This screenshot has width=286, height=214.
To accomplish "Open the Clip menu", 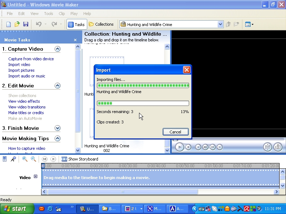I will click(x=62, y=14).
